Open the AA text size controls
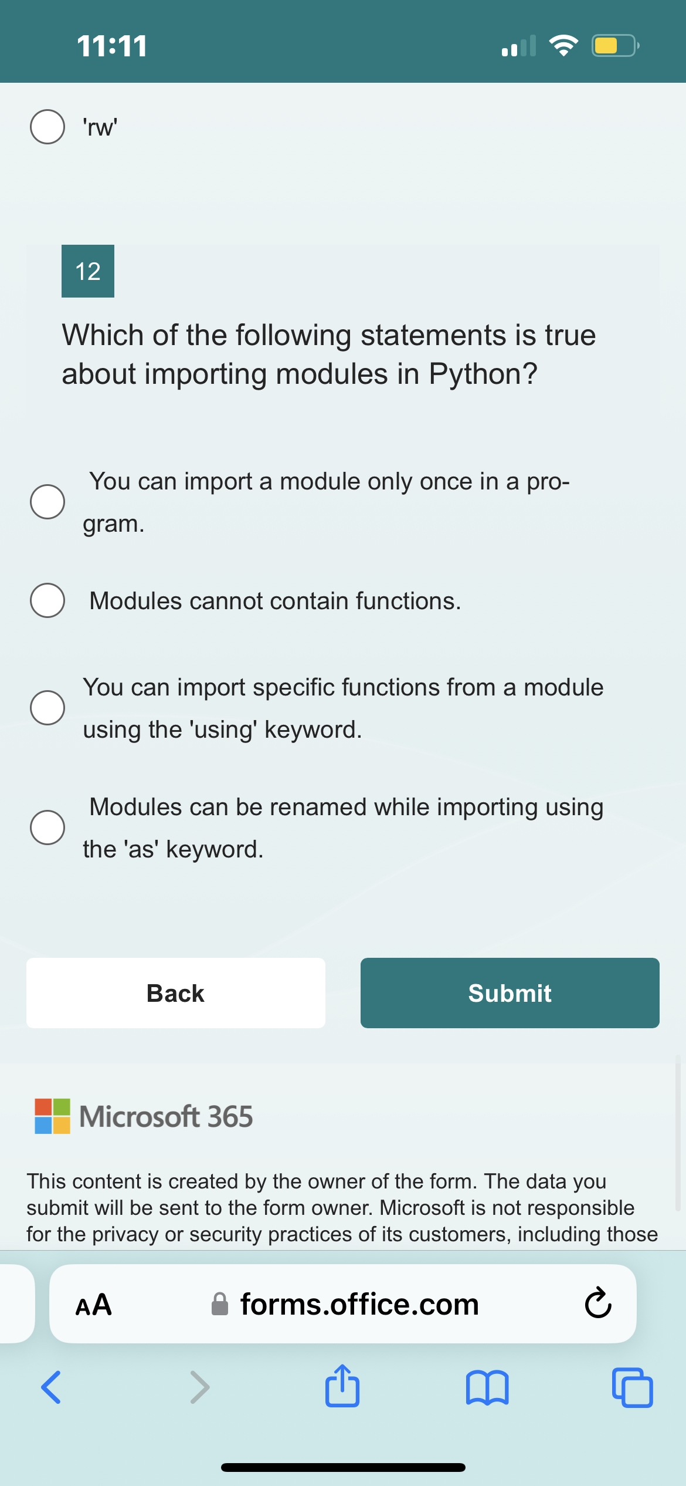This screenshot has width=686, height=1486. click(x=94, y=1303)
